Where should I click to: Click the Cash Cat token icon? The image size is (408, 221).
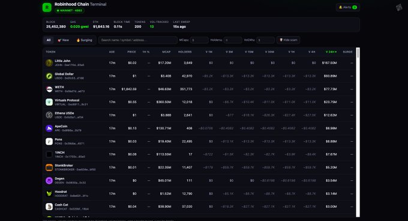coord(49,207)
